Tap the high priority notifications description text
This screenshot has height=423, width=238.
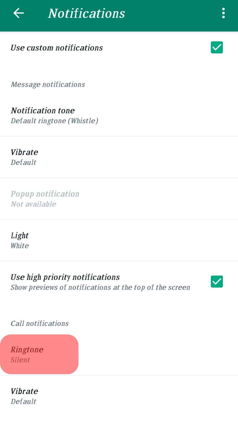click(x=100, y=287)
